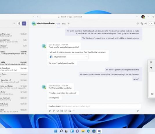
Task: Share screen from chat header
Action: (x=146, y=23)
